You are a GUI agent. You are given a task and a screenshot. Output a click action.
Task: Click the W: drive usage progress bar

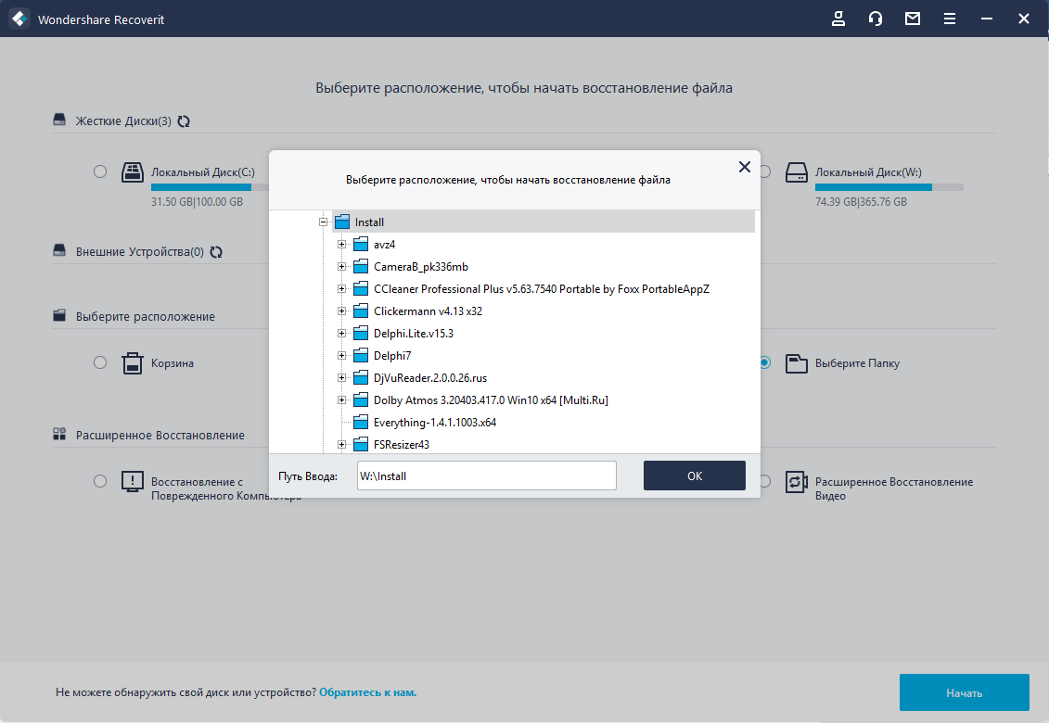(889, 187)
